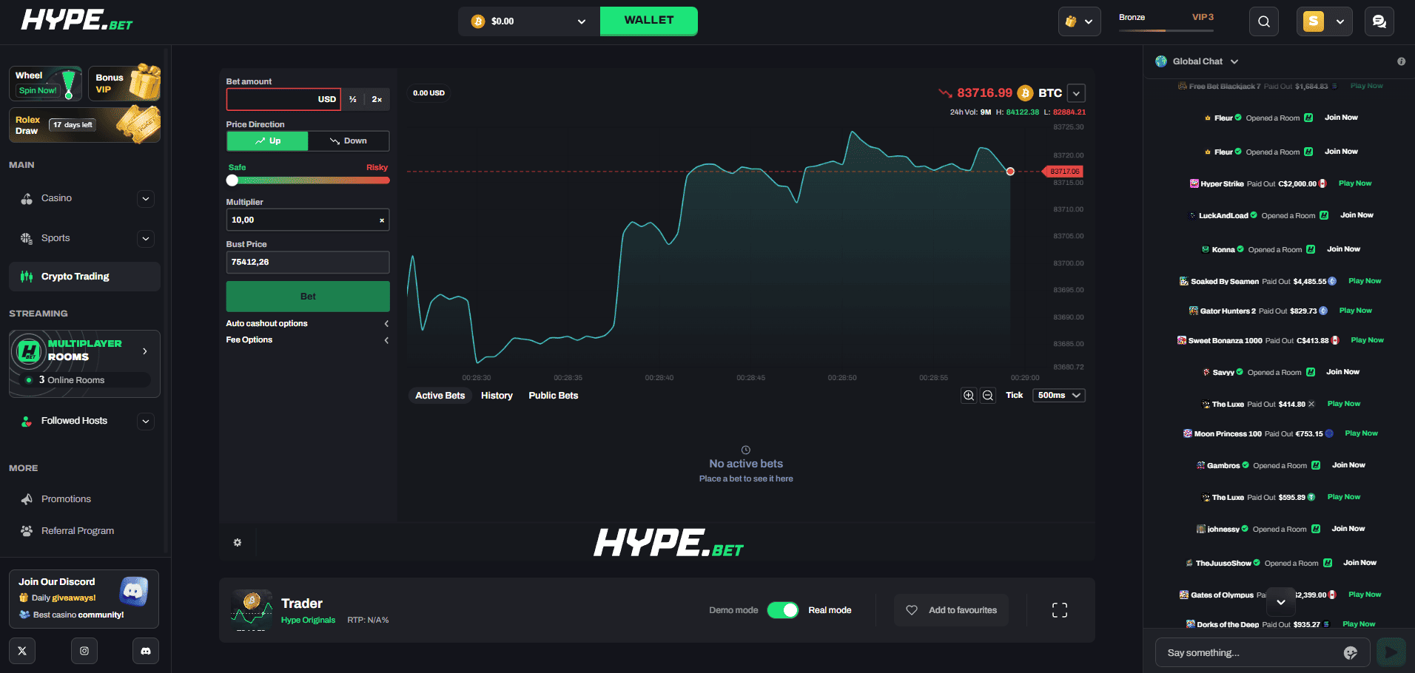The height and width of the screenshot is (673, 1415).
Task: Click the Bitcoin coin icon beside BTC
Action: [1025, 93]
